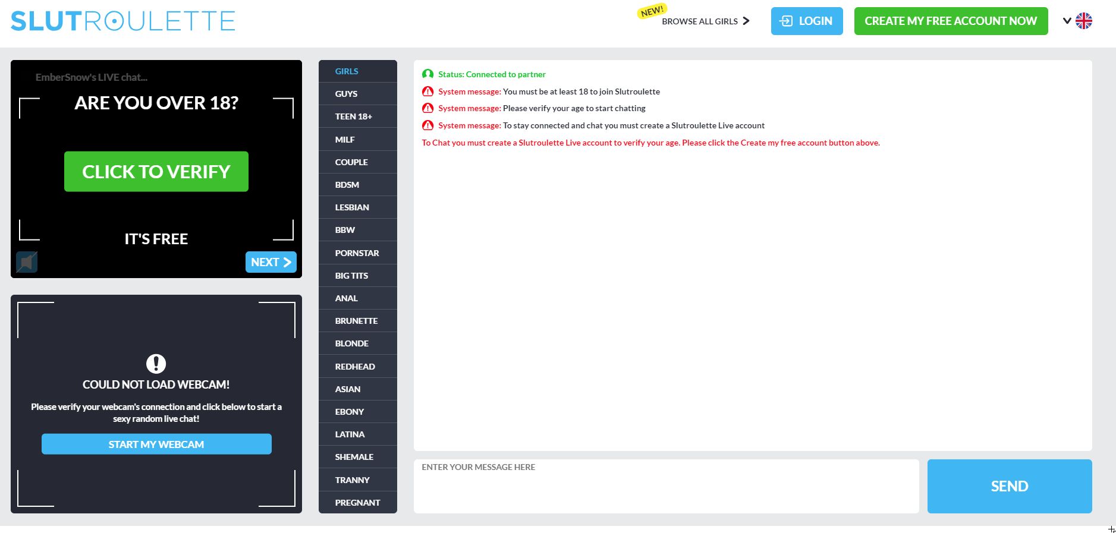The width and height of the screenshot is (1116, 533).
Task: Click 'EmberSnow's LIVE chat...' title
Action: [x=92, y=77]
